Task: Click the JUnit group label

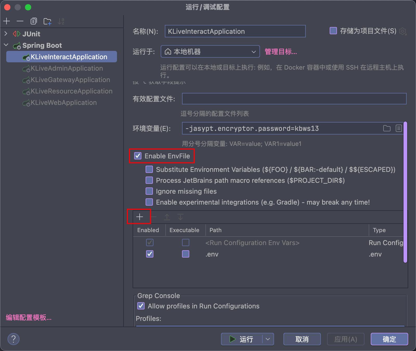Action: (31, 34)
